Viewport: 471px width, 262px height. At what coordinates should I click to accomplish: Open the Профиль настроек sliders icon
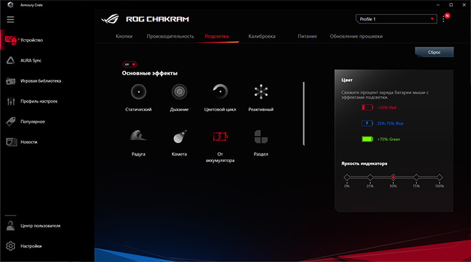(x=11, y=101)
